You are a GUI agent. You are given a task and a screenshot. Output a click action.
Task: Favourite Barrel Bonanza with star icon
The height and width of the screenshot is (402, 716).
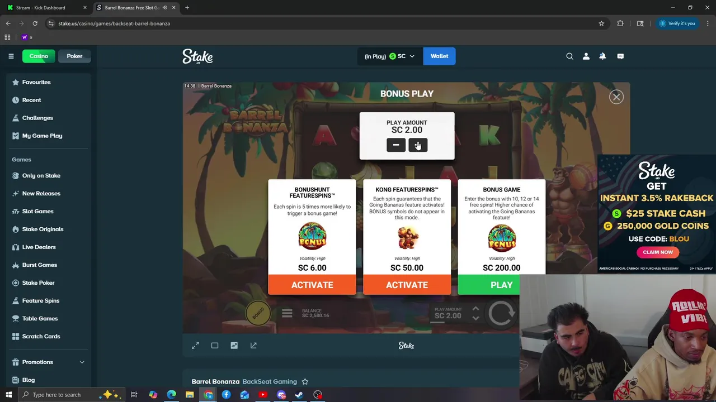[305, 382]
